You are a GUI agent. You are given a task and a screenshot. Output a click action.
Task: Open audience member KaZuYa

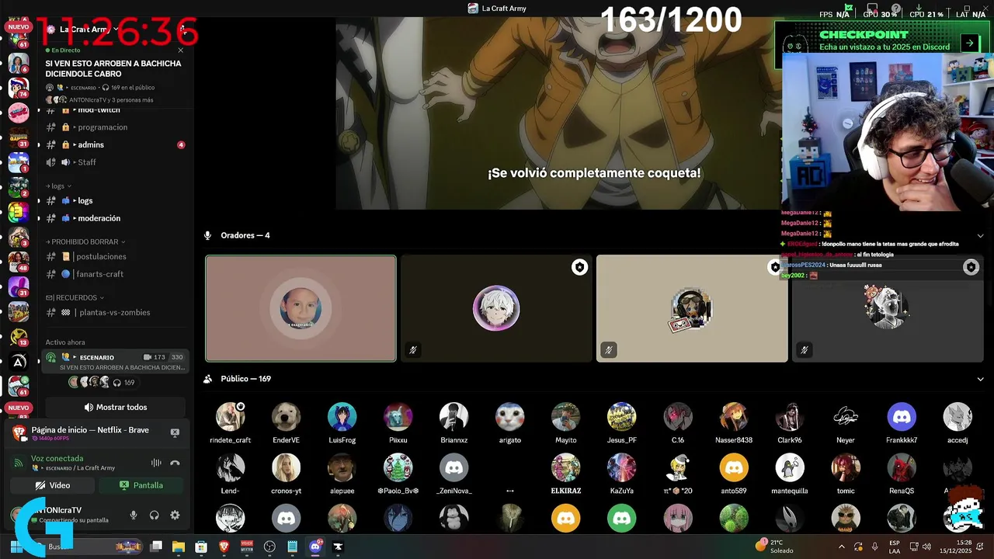point(622,474)
